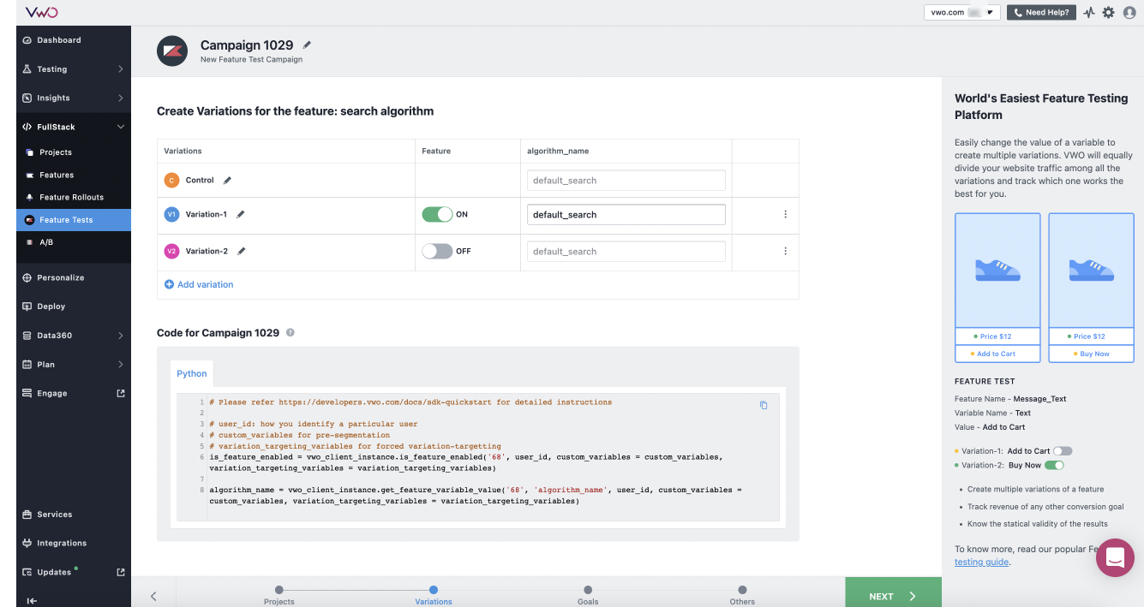Turn off the Variation-1 feature toggle
The height and width of the screenshot is (607, 1144).
pos(439,214)
